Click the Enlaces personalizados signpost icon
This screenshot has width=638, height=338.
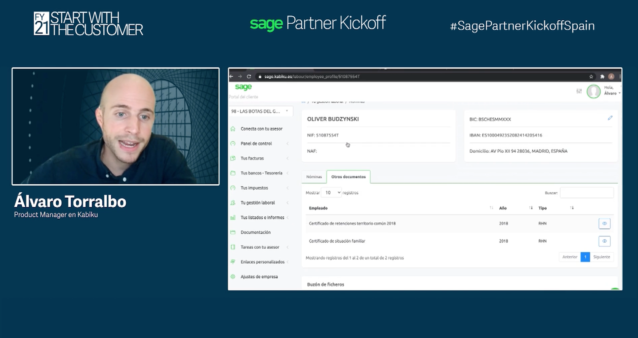coord(233,262)
